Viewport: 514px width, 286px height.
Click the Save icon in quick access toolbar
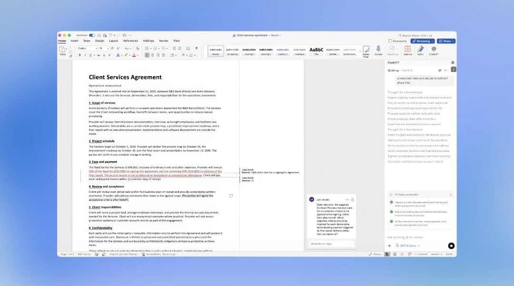point(105,35)
